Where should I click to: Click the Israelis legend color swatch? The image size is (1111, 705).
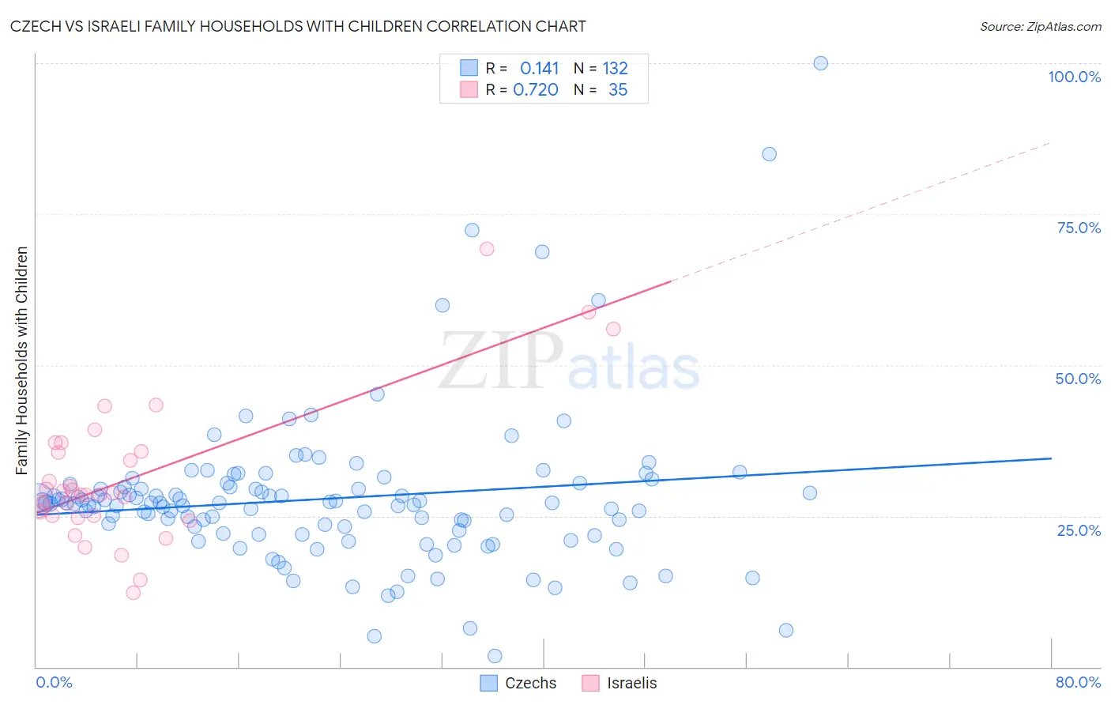590,683
